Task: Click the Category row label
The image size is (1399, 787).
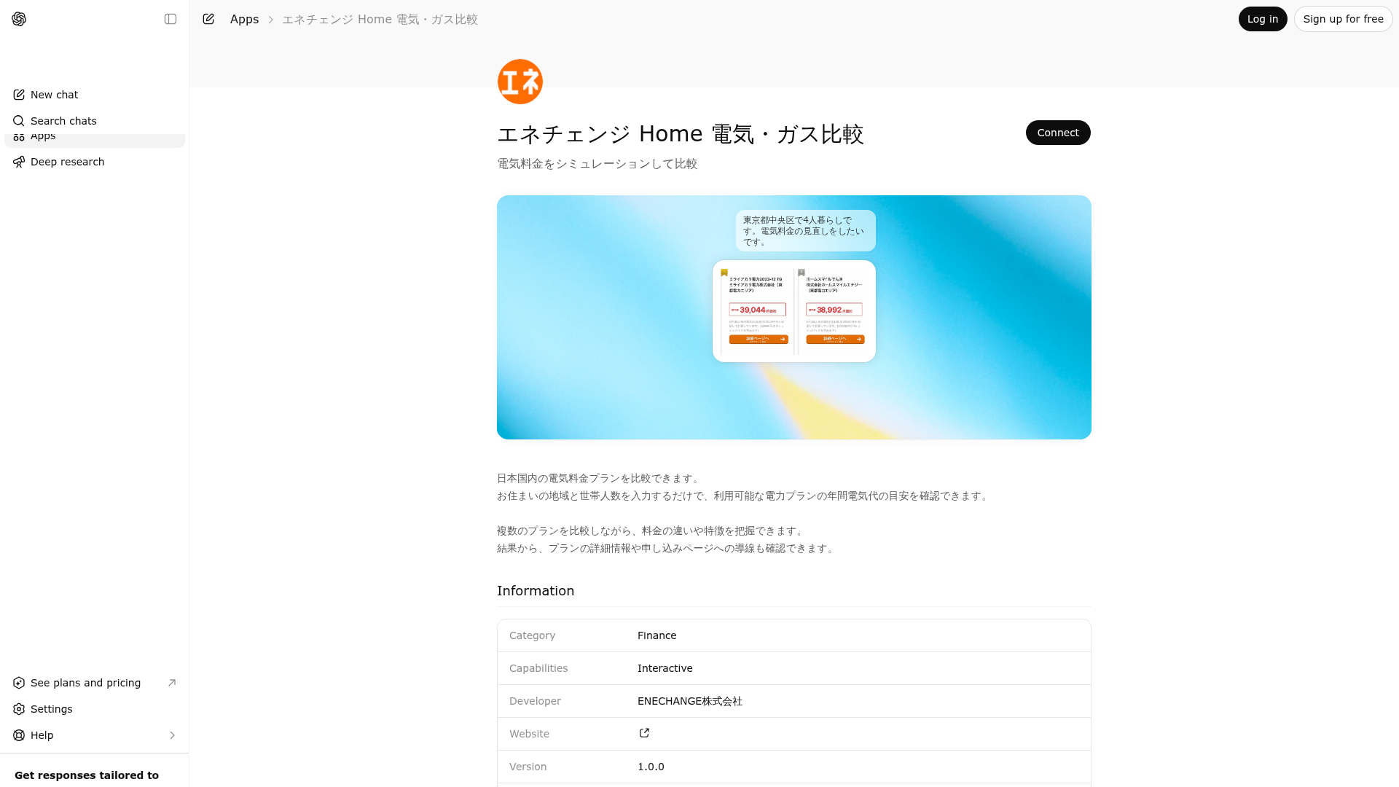Action: coord(532,635)
